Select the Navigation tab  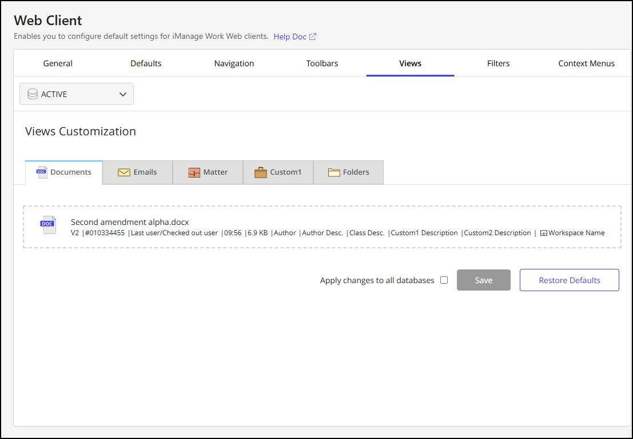pos(234,63)
